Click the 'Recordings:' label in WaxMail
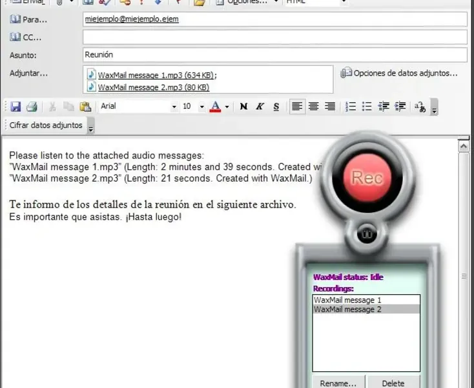 (333, 288)
